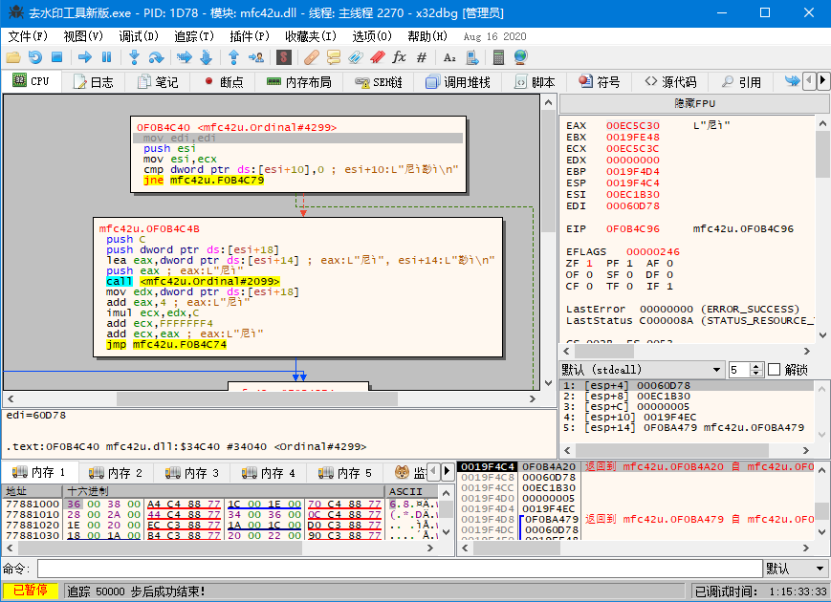Open the 插件(P) menu

[x=249, y=36]
